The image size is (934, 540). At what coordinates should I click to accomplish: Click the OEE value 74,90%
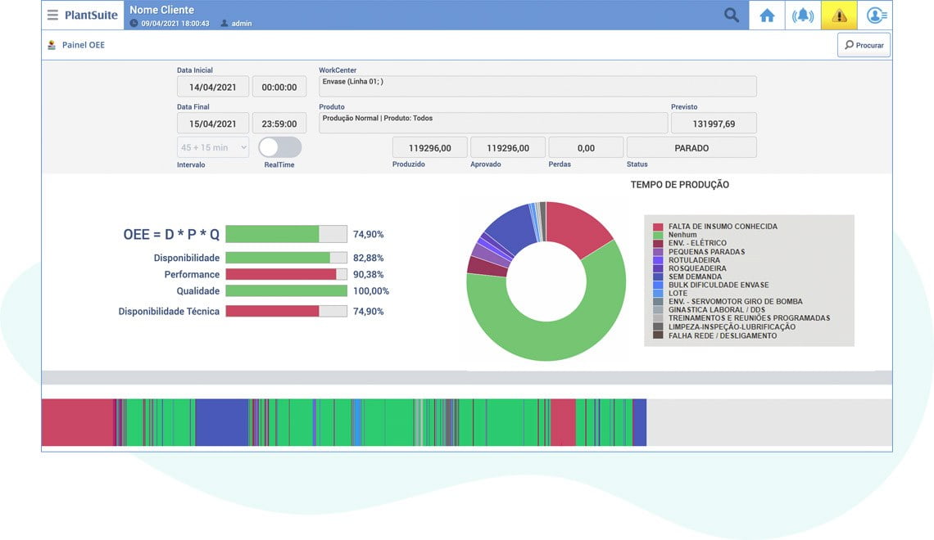coord(368,234)
